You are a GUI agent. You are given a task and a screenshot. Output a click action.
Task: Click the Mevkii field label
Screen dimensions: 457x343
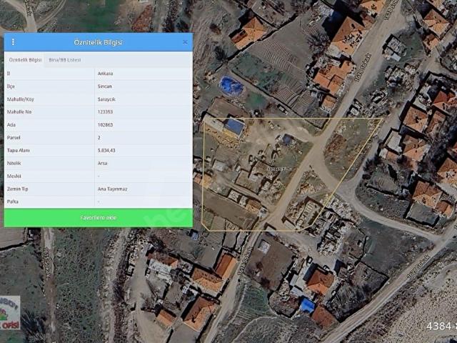pyautogui.click(x=14, y=177)
